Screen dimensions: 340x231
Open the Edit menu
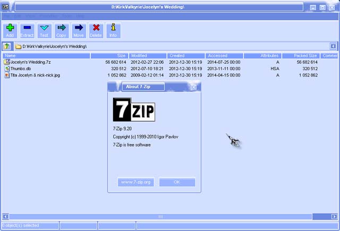(18, 16)
